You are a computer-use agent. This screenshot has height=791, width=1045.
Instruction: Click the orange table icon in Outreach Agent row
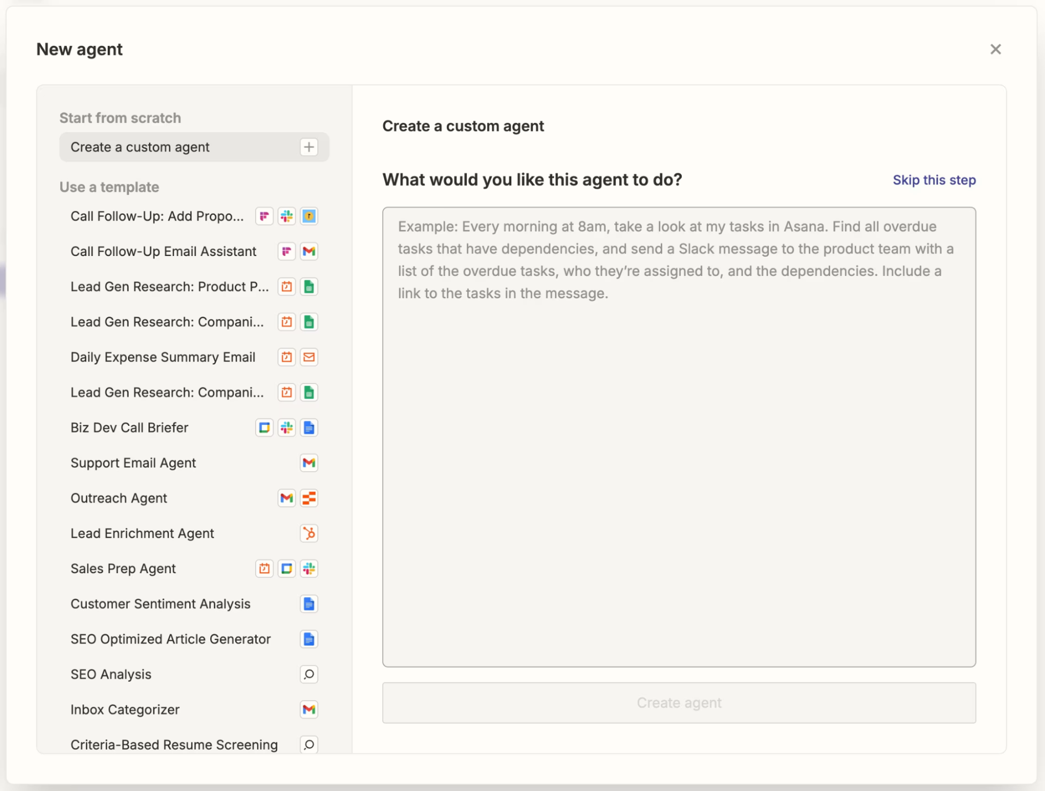[x=309, y=498]
